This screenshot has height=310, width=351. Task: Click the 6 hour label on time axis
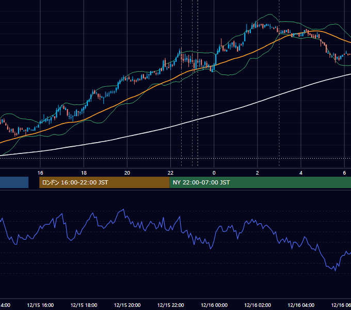point(344,173)
